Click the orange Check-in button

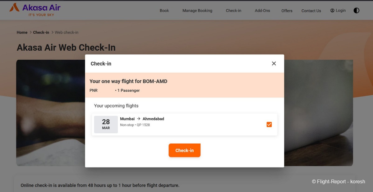click(x=185, y=150)
